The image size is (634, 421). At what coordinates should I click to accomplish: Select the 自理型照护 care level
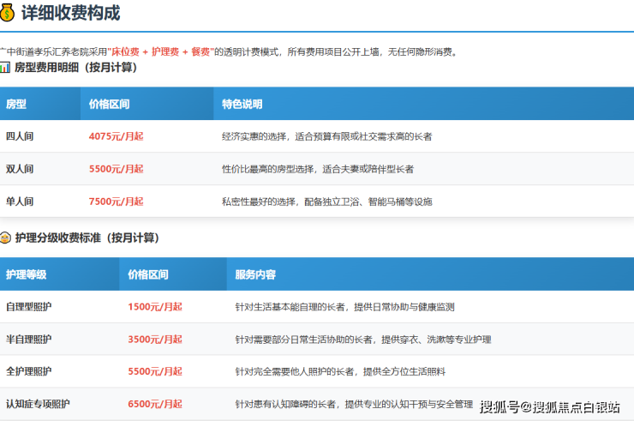29,307
